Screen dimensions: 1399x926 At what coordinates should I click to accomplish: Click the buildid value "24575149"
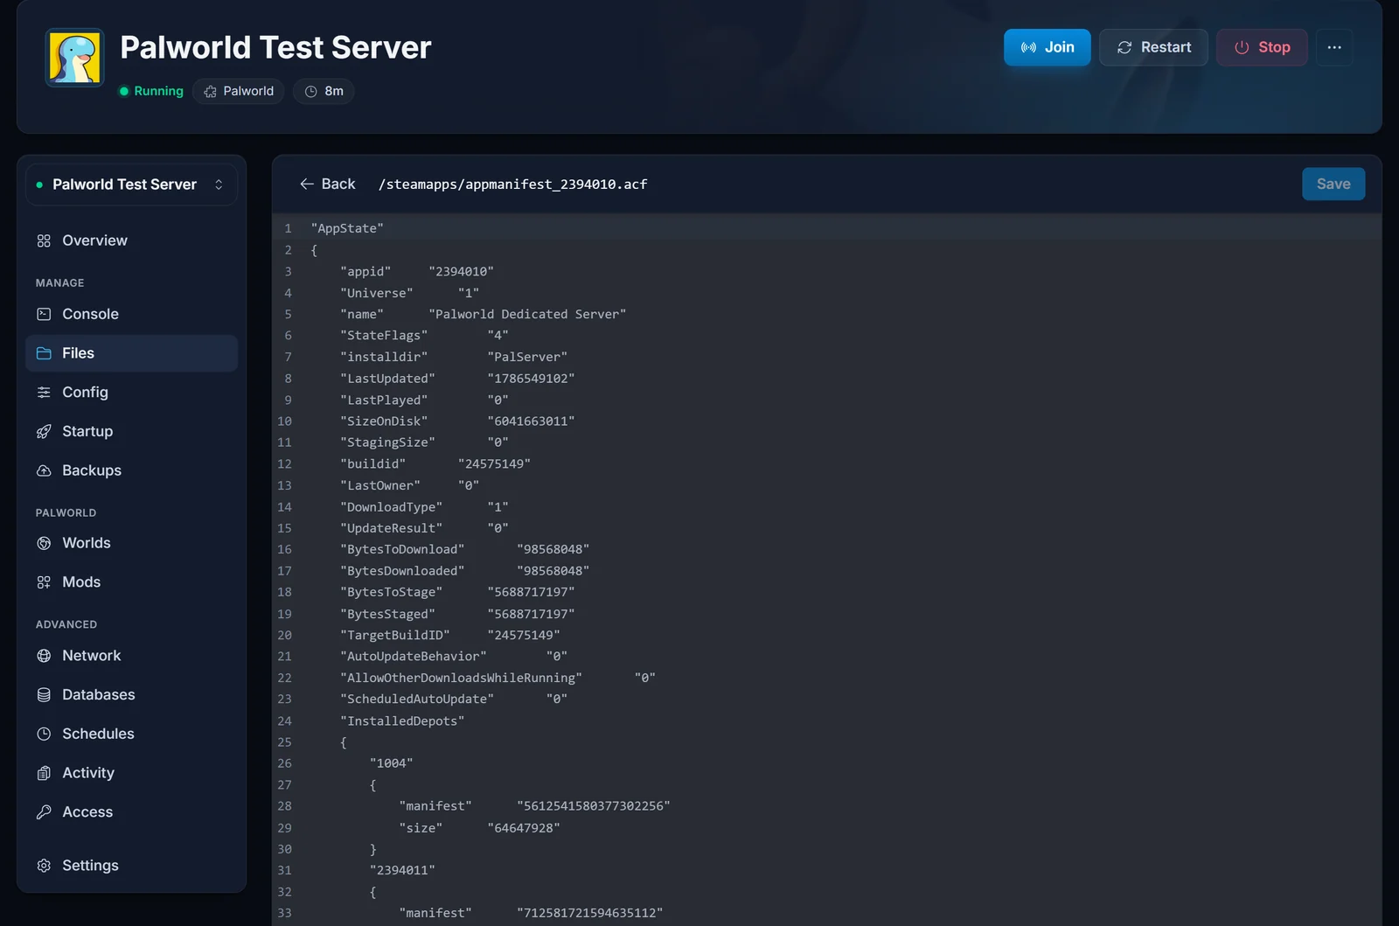494,463
